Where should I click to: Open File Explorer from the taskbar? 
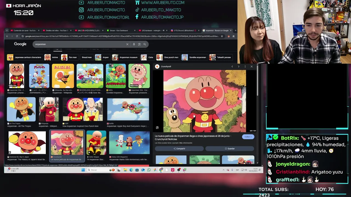pos(125,170)
